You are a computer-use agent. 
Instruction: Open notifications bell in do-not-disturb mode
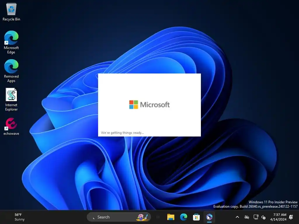[x=291, y=217]
